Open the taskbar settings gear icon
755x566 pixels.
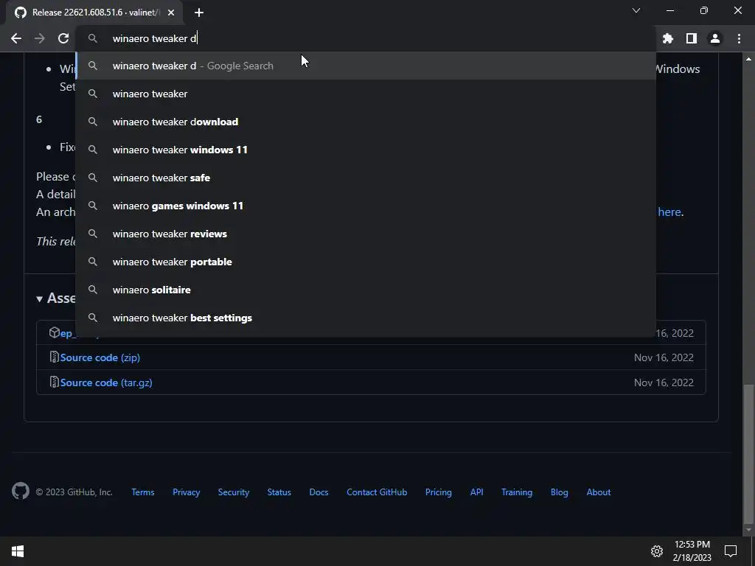(657, 551)
